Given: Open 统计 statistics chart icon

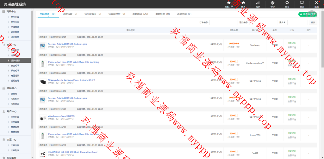Looking at the screenshot, I should tap(258, 3).
